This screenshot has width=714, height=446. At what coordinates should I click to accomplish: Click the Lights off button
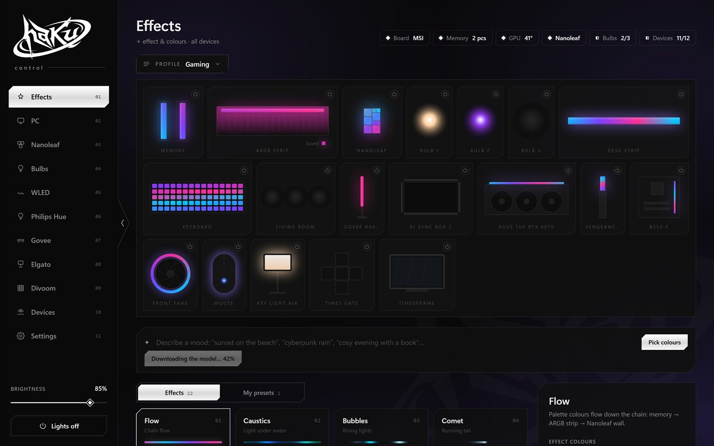pos(59,426)
